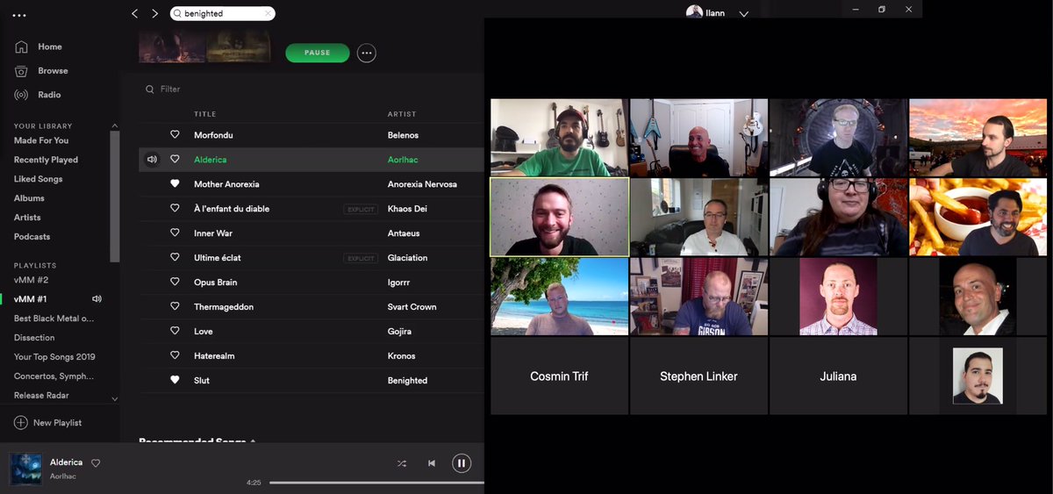Open the playlist more-options ellipsis button
The height and width of the screenshot is (494, 1053).
point(367,54)
